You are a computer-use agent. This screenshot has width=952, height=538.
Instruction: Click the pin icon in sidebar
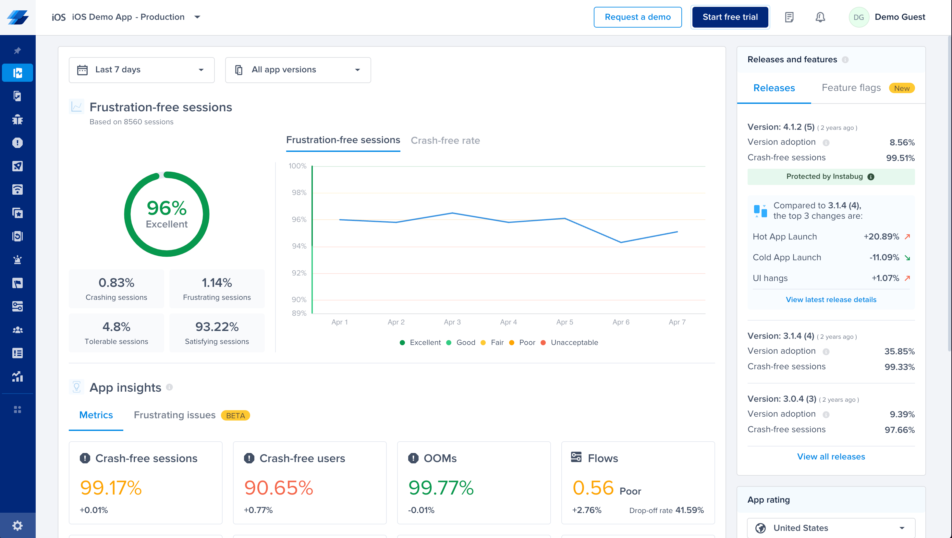pos(18,51)
